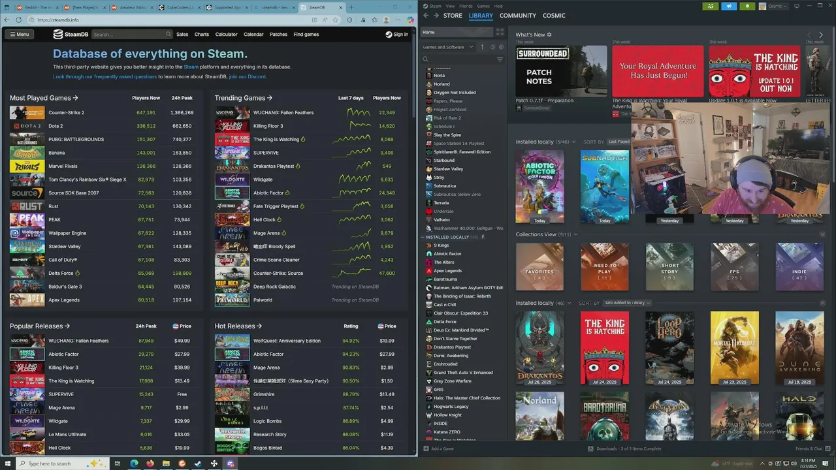Image resolution: width=836 pixels, height=470 pixels.
Task: Open the blue announcements megaphone icon in Steam
Action: click(729, 6)
